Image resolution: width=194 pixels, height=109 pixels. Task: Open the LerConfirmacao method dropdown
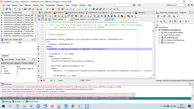(106, 19)
